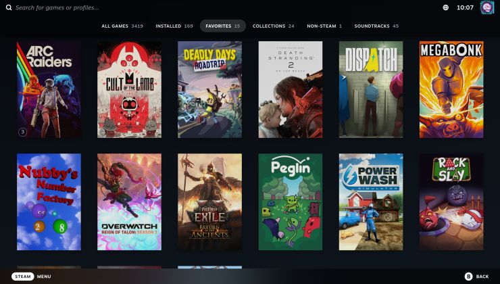Open the Megabonk game cover
The image size is (500, 284).
point(451,90)
